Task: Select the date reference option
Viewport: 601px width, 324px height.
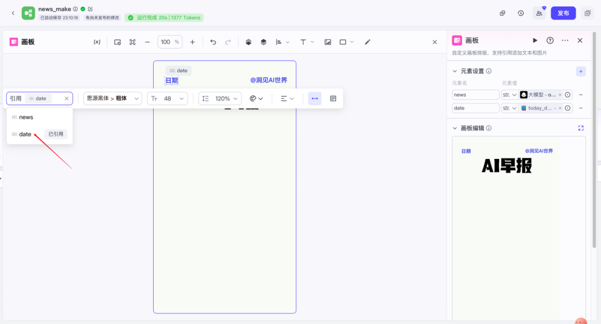Action: pos(25,134)
